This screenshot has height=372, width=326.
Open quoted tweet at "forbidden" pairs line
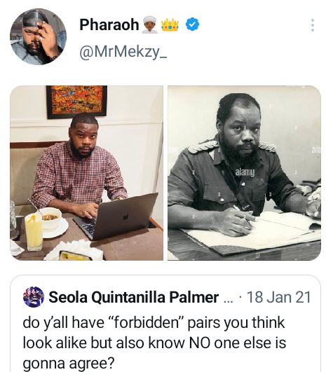[154, 323]
